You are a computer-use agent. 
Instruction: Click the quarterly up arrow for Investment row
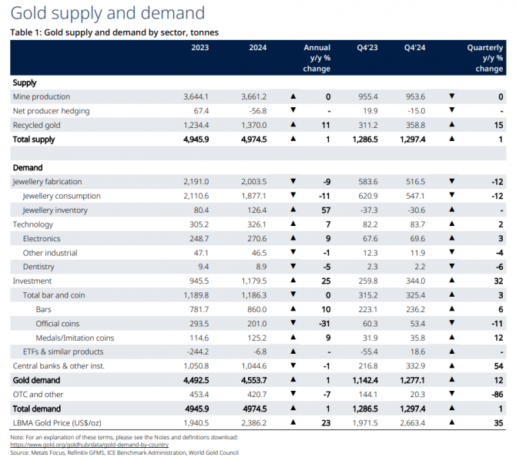pos(452,281)
